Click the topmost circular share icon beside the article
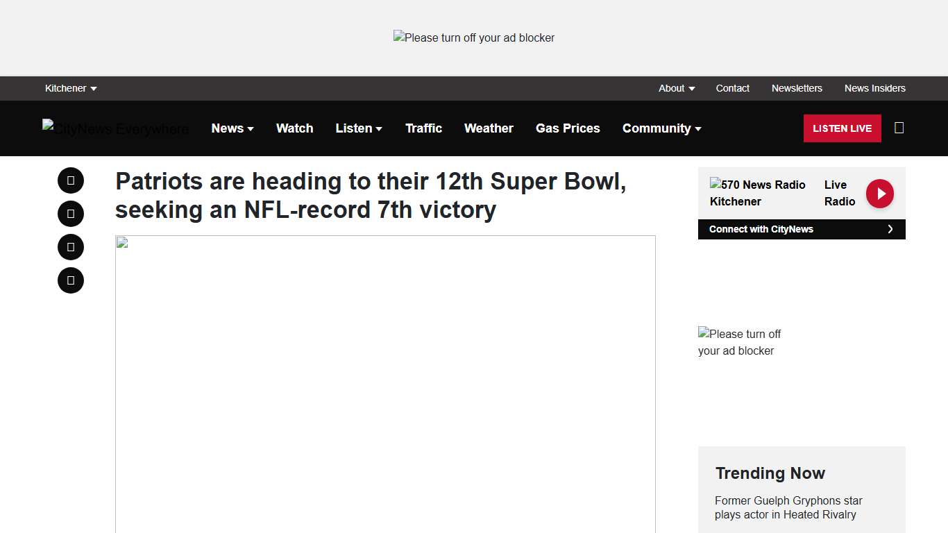948x533 pixels. pyautogui.click(x=71, y=180)
